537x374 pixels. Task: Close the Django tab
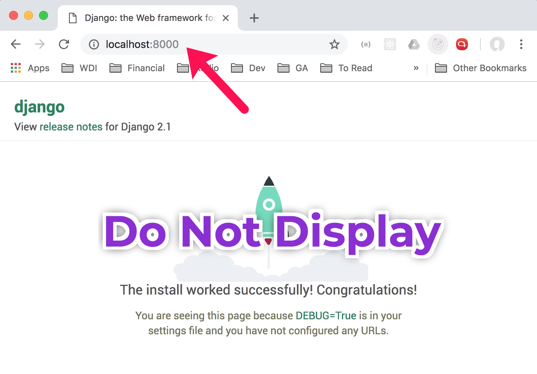click(226, 18)
